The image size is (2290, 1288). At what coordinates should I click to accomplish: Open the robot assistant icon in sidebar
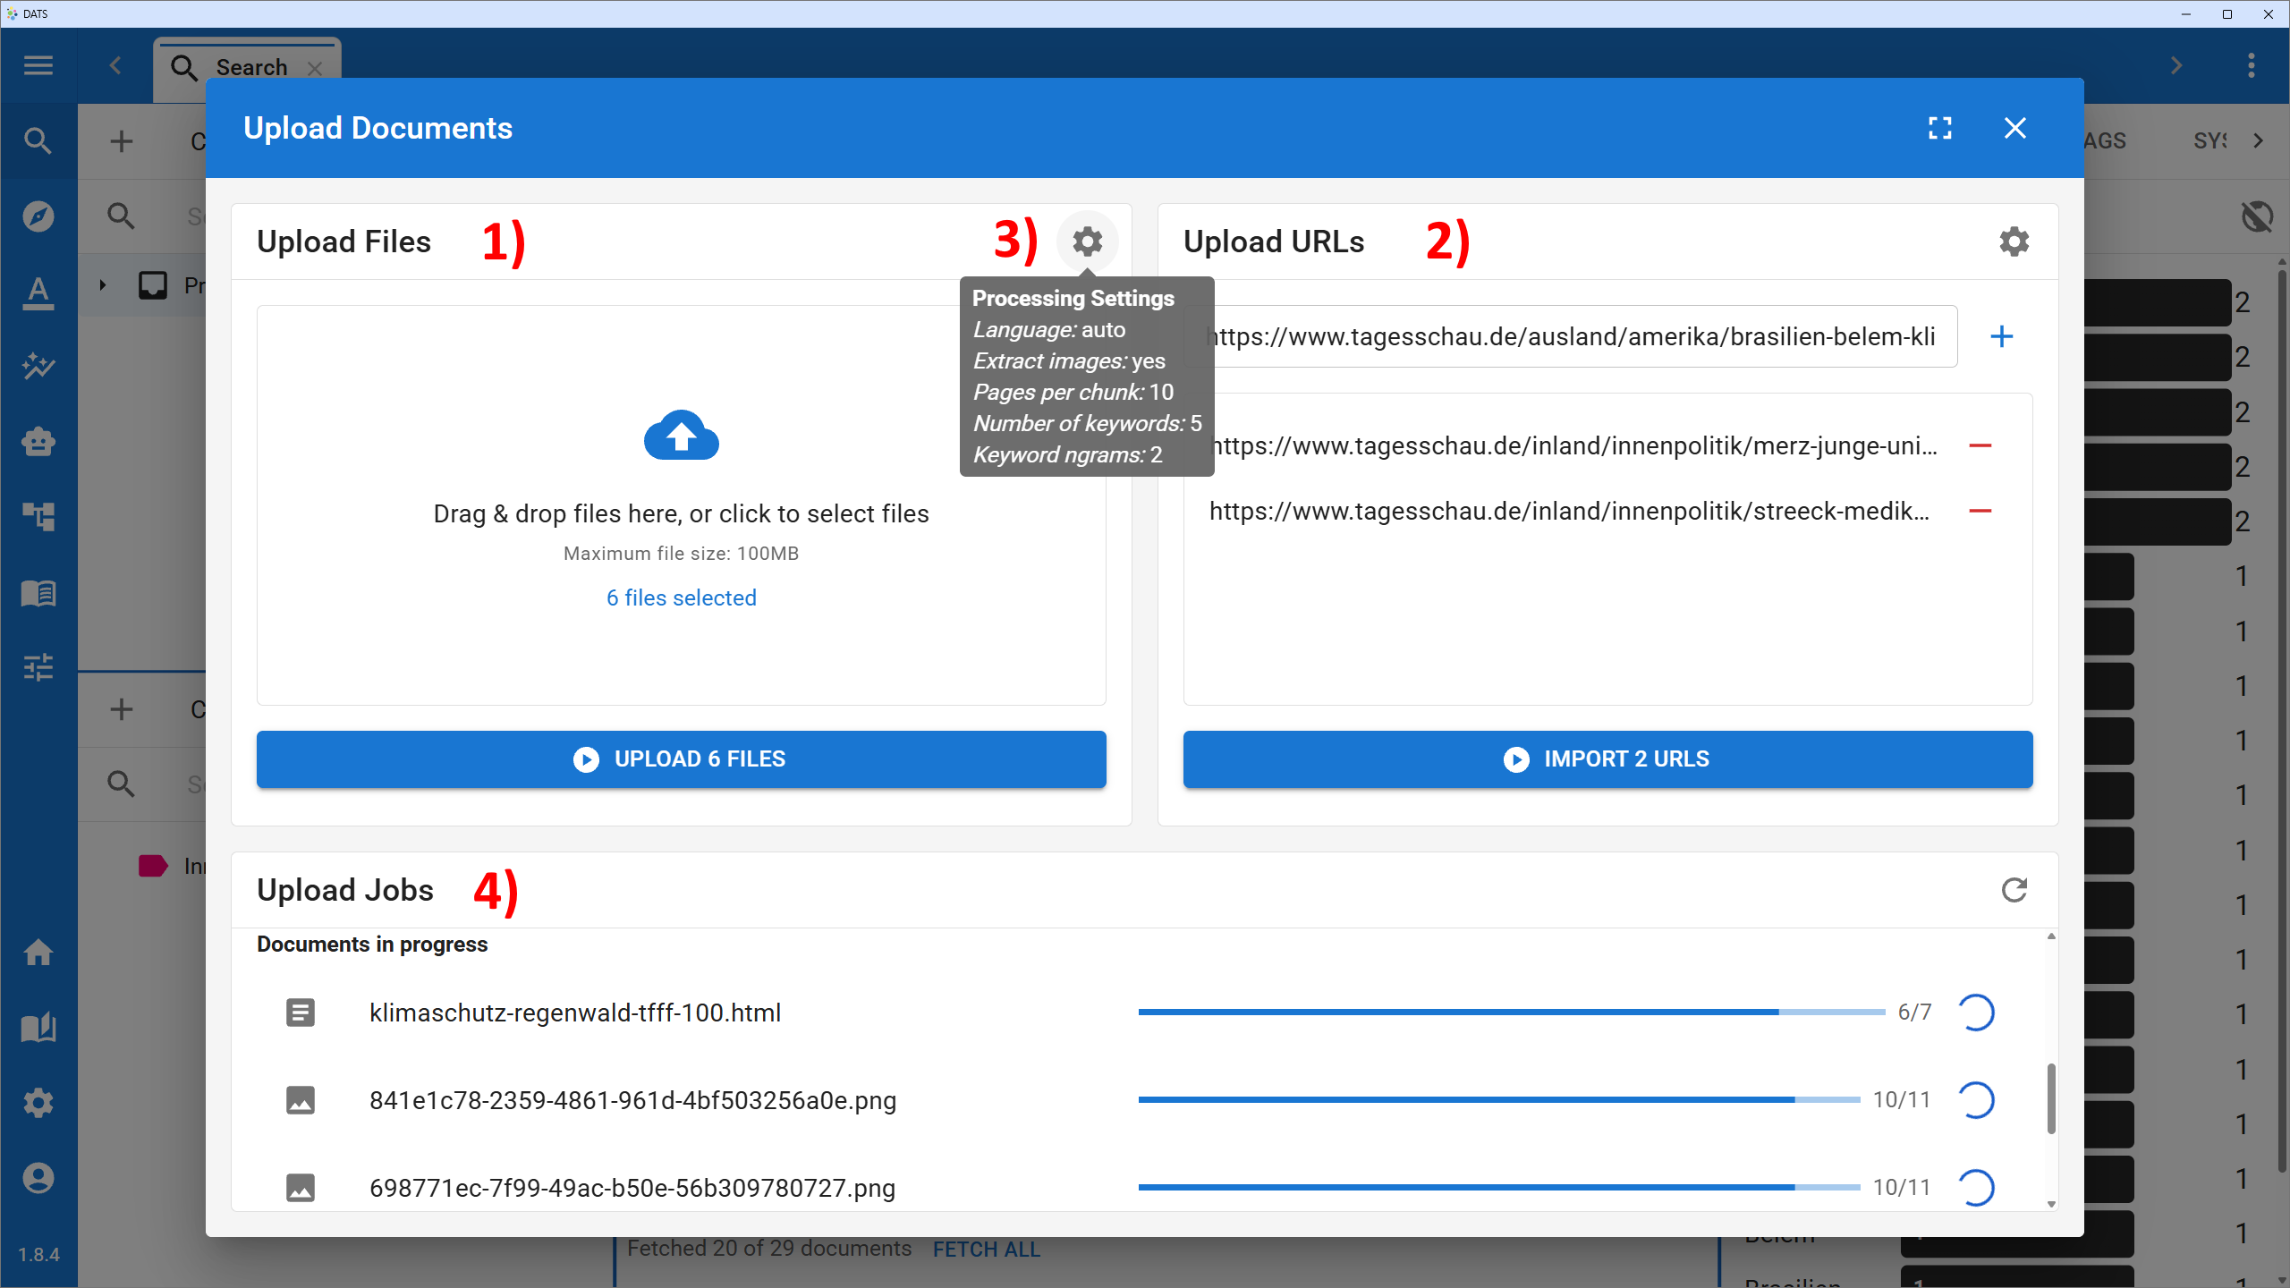pyautogui.click(x=38, y=442)
